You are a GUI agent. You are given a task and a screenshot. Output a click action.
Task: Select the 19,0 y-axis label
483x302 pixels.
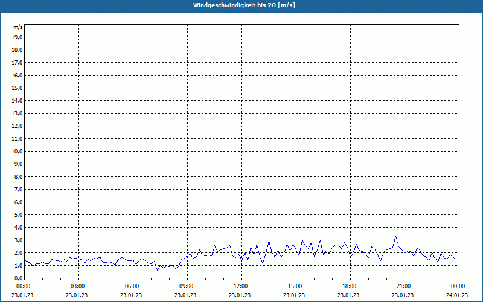18,37
